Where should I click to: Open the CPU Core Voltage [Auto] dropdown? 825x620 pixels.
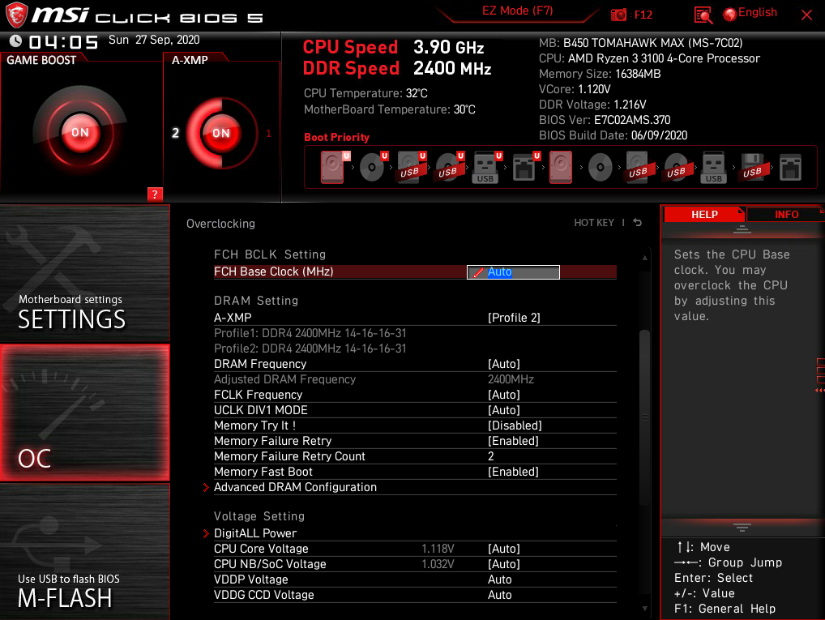click(x=503, y=549)
